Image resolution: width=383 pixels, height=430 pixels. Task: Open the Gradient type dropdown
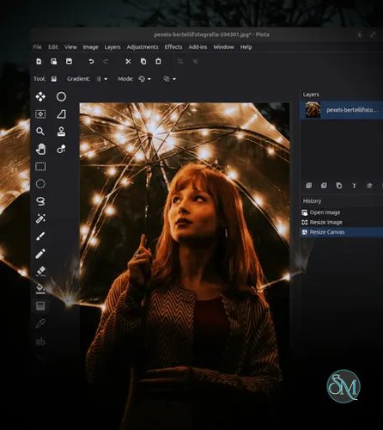(102, 79)
